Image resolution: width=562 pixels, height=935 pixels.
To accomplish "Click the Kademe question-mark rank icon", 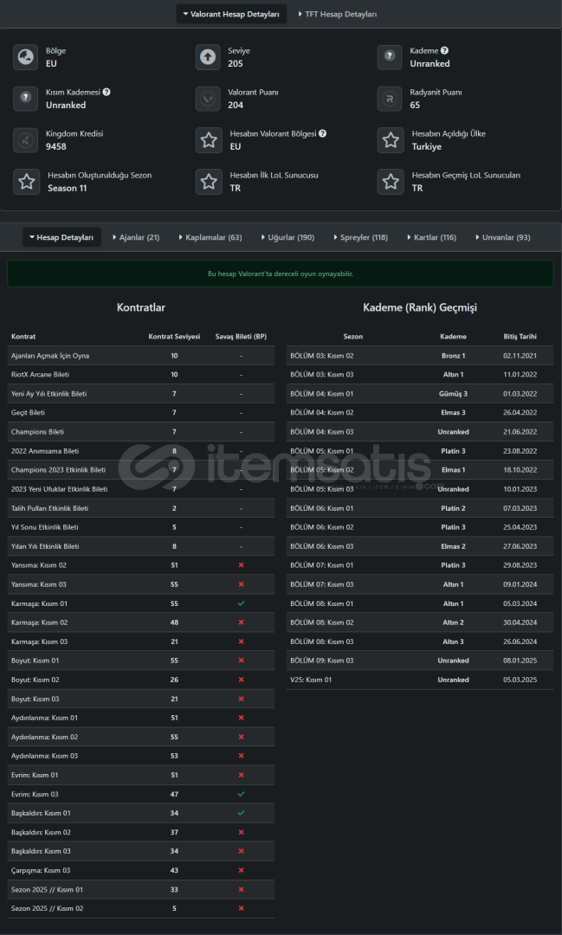I will [390, 57].
